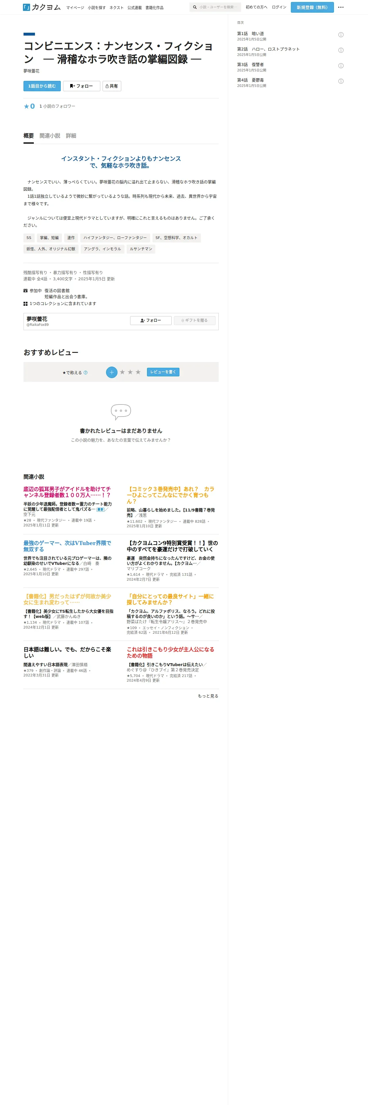368x1105 pixels.
Task: Open ネクスト in the top menu
Action: pos(117,8)
